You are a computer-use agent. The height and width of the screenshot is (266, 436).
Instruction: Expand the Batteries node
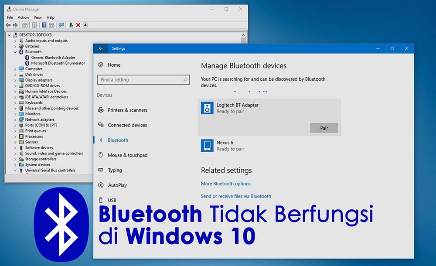[x=15, y=46]
